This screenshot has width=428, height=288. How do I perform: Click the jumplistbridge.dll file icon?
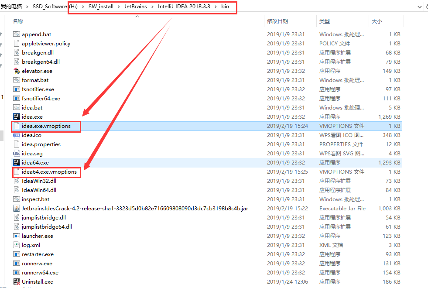coord(17,218)
